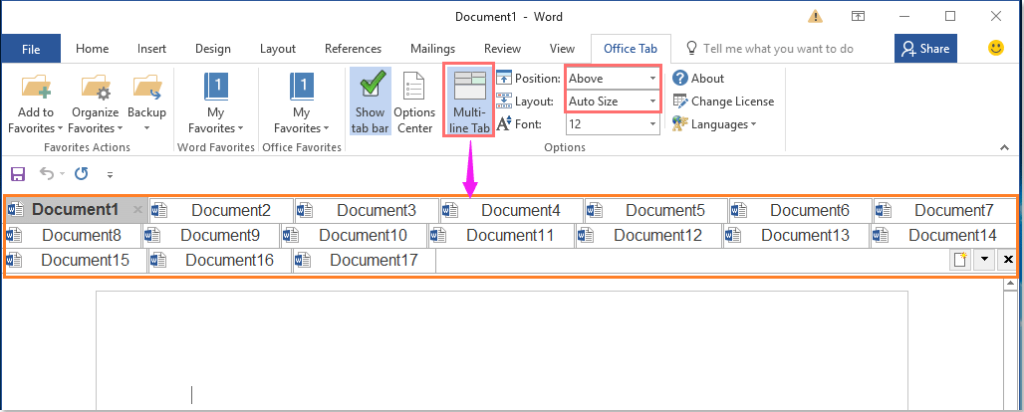Image resolution: width=1024 pixels, height=412 pixels.
Task: Switch to the Document10 tab
Action: pyautogui.click(x=355, y=235)
